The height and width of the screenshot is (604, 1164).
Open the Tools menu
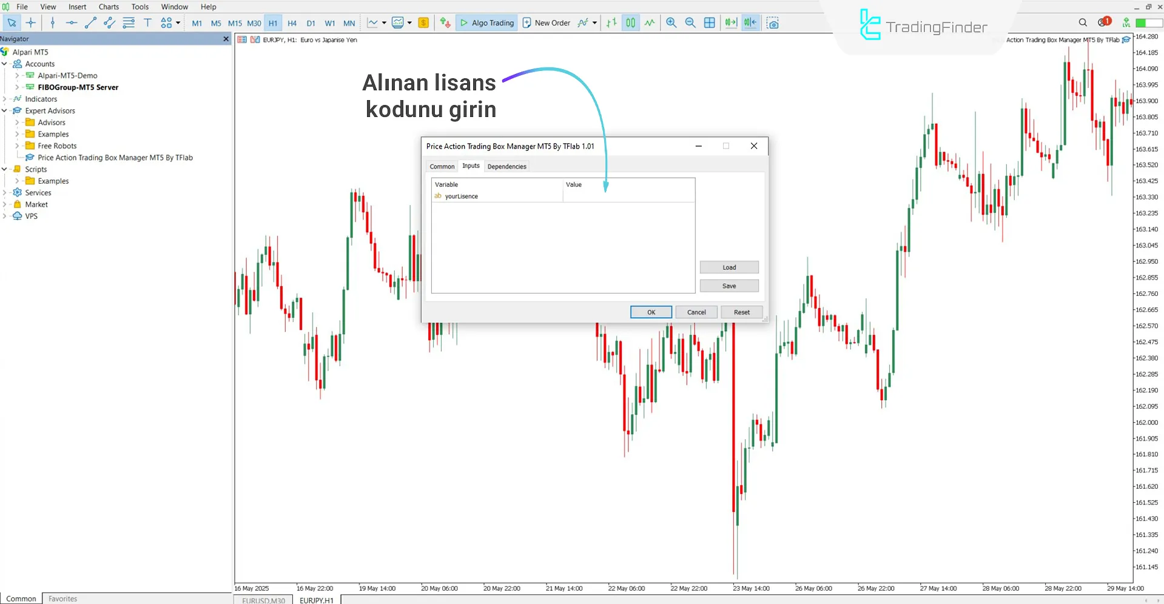[x=140, y=7]
